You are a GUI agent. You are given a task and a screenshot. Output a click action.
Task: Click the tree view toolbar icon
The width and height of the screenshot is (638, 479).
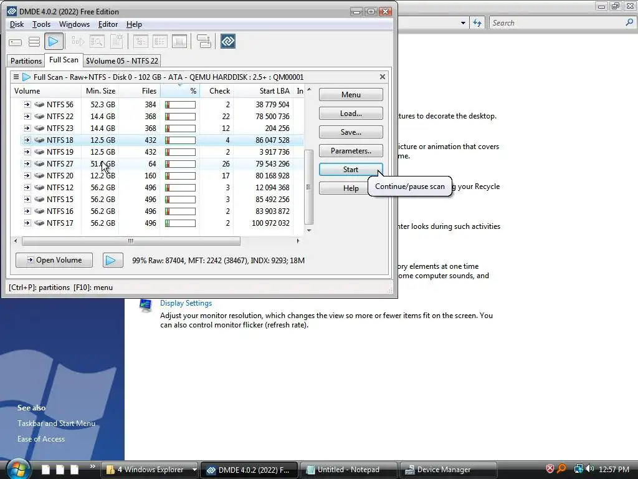(140, 41)
